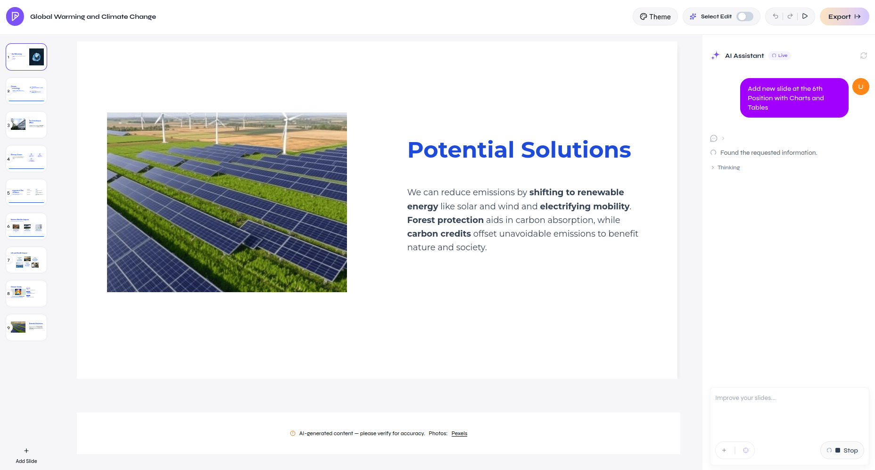This screenshot has width=875, height=470.
Task: Select slide 1 thumbnail
Action: (26, 57)
